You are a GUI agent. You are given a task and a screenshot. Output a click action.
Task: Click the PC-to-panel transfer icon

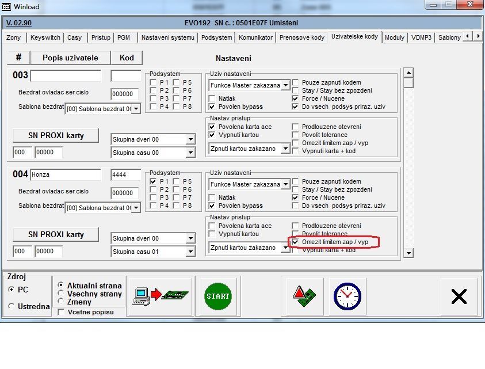point(159,295)
